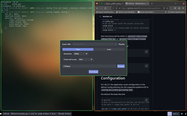Open the Import bookmarks toolbar item

[x=105, y=12]
